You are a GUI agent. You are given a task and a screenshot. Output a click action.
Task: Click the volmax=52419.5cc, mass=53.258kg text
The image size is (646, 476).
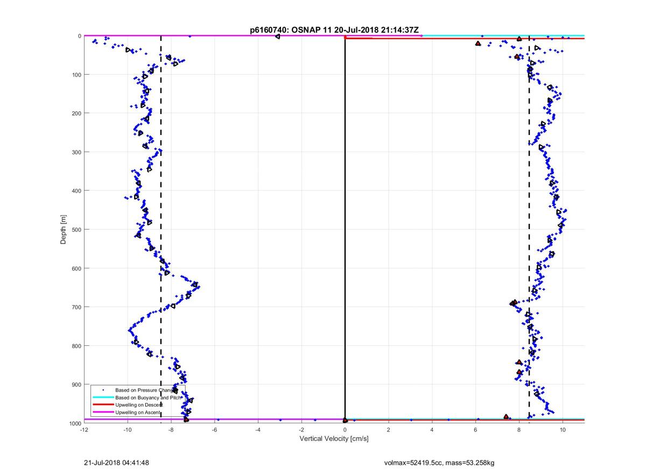pos(440,463)
